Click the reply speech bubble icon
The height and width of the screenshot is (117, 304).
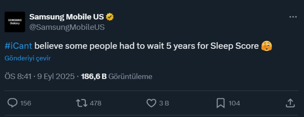coord(12,103)
